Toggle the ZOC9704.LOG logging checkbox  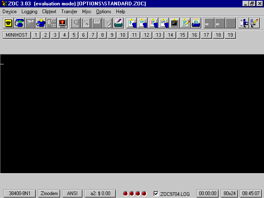(x=156, y=193)
